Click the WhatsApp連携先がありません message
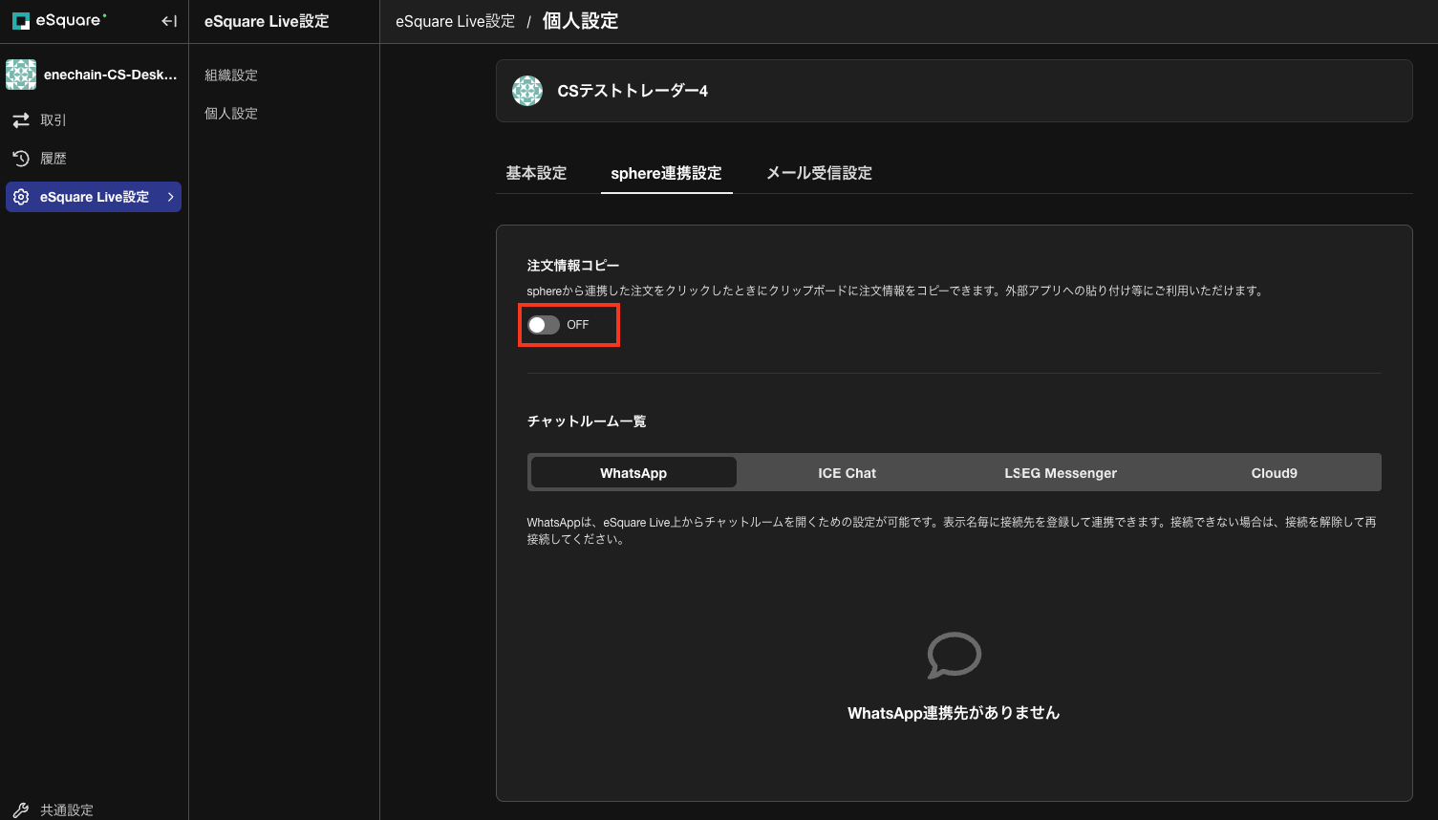The width and height of the screenshot is (1438, 820). click(954, 713)
